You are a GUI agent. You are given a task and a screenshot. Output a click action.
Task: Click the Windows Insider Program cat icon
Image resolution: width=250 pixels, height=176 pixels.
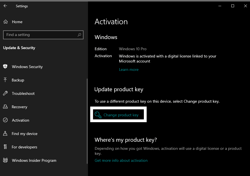pyautogui.click(x=5, y=160)
